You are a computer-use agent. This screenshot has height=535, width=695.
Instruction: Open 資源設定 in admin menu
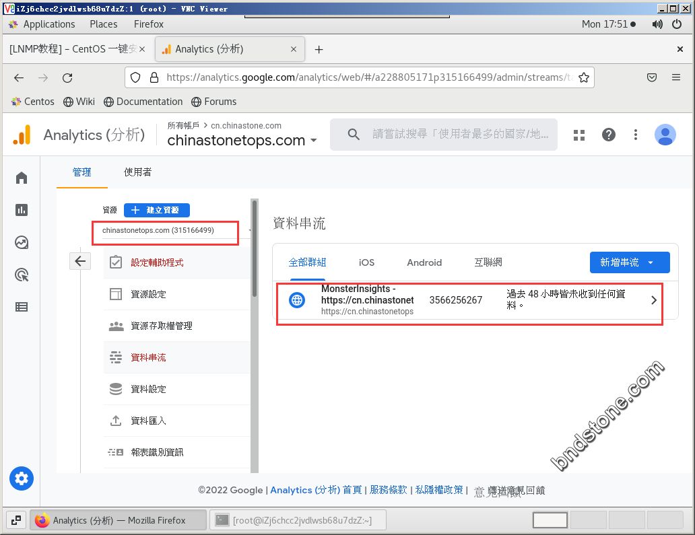(177, 294)
